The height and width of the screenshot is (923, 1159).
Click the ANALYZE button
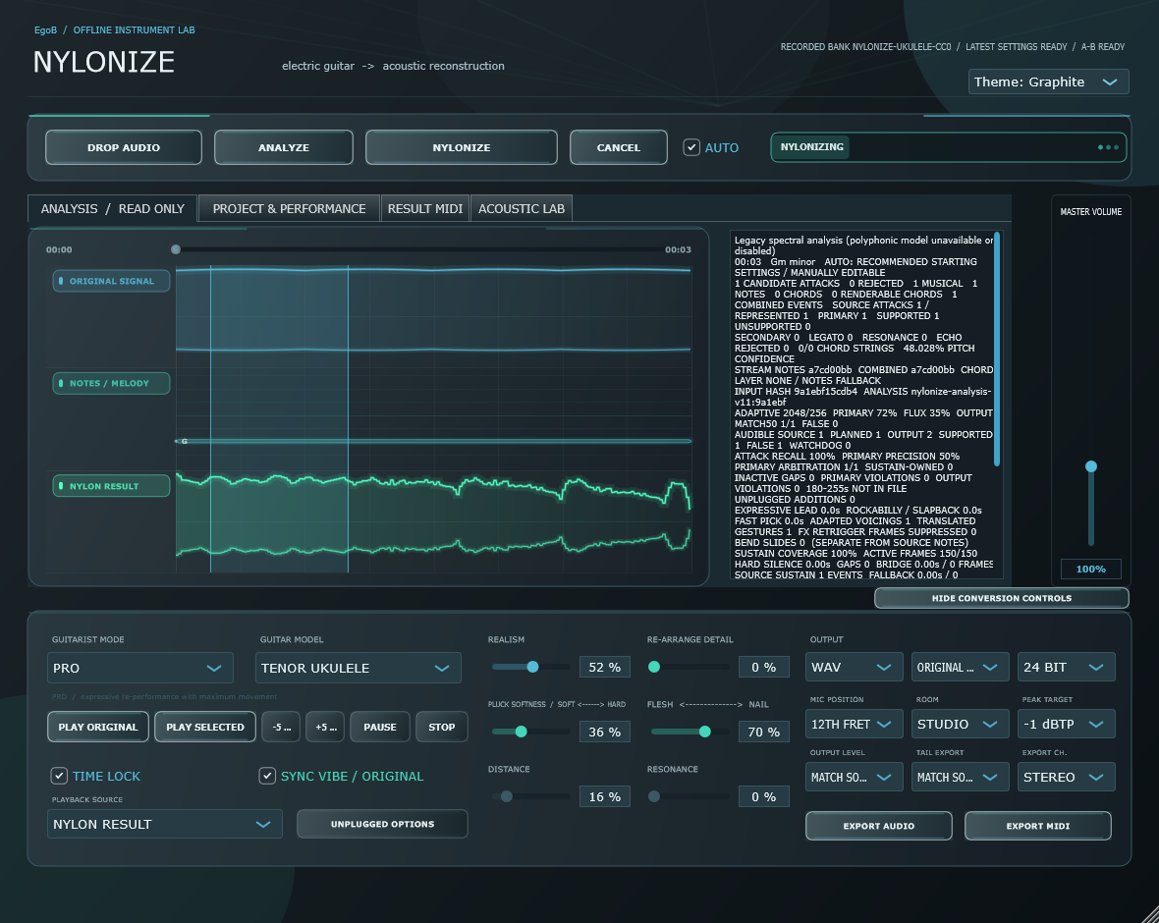point(284,147)
